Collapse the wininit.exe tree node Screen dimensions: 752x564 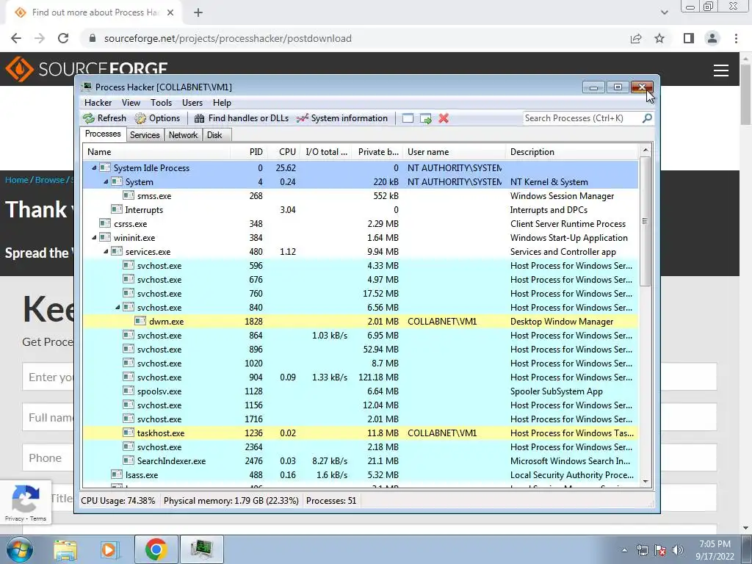94,237
